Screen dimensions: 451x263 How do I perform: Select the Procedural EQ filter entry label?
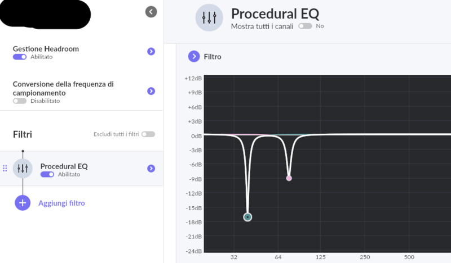(64, 166)
